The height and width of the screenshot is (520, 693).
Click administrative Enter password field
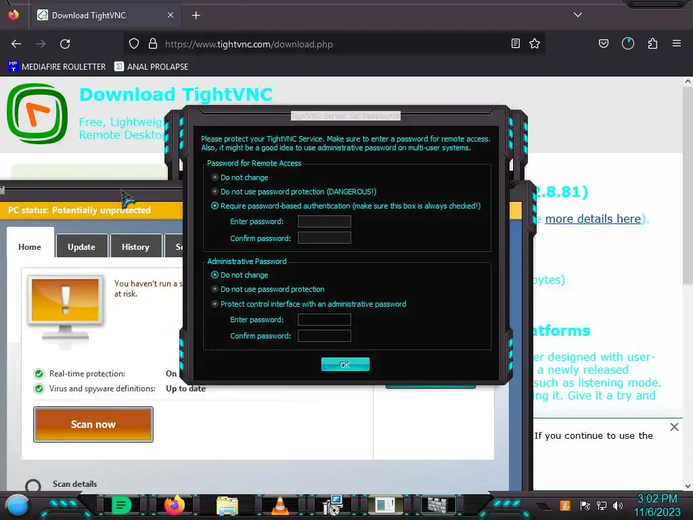[324, 320]
